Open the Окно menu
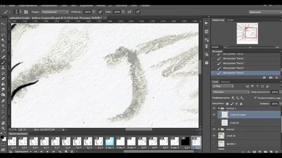 (x=134, y=6)
